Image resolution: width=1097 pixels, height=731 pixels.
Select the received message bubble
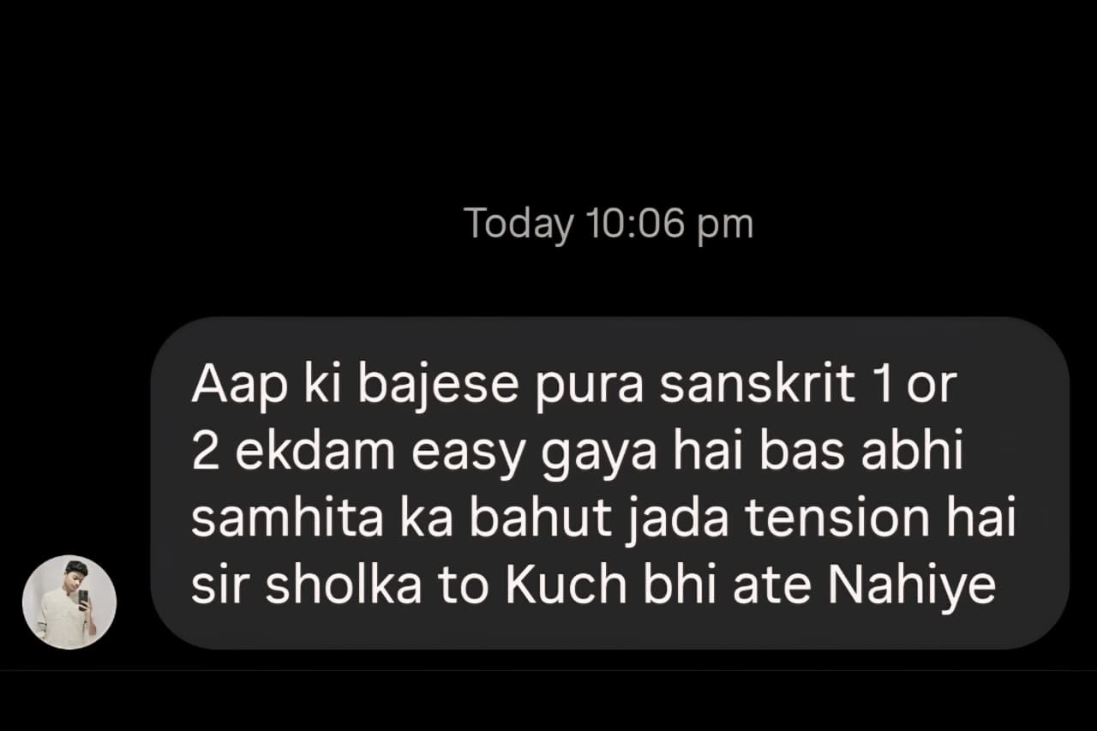pyautogui.click(x=609, y=483)
